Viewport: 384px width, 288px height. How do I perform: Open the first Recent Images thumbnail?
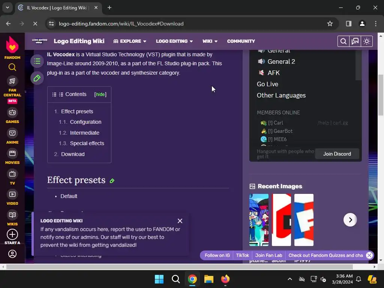(259, 220)
